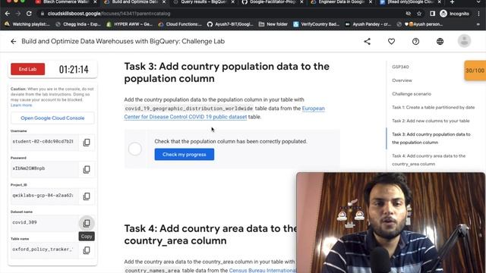Open the Ayush7-BIT GitHub bookmark
Viewport: 486px width, 273px height.
[230, 24]
